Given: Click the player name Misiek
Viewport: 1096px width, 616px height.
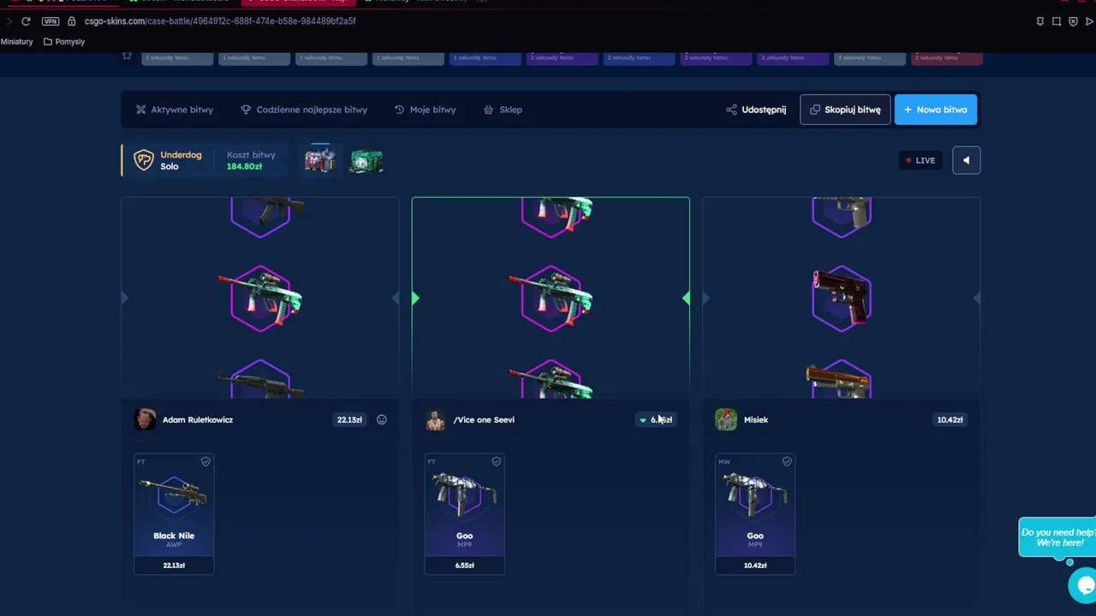Looking at the screenshot, I should [756, 419].
